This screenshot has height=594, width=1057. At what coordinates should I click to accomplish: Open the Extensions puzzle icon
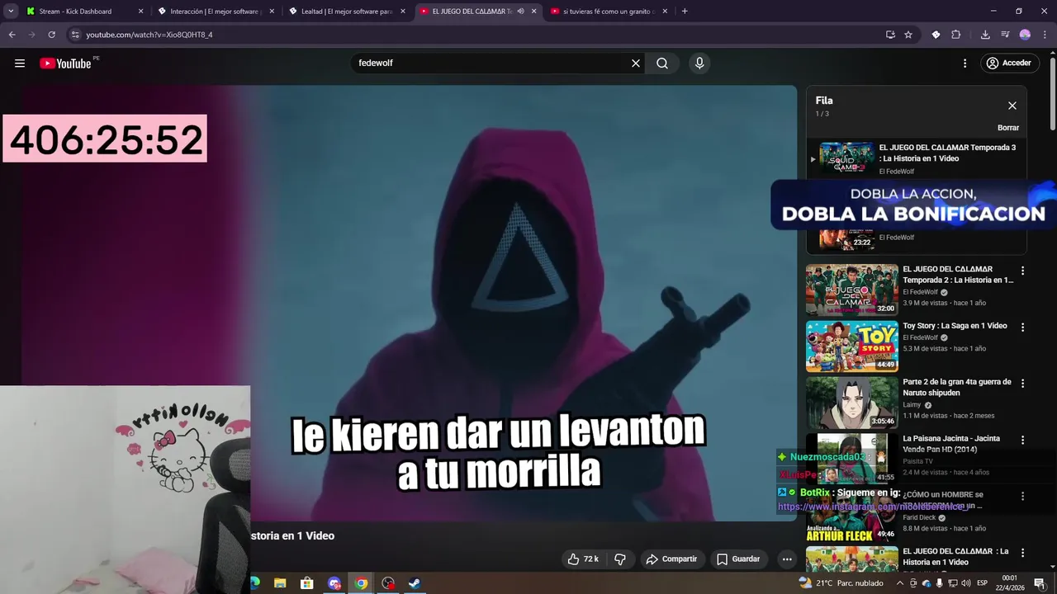click(956, 35)
